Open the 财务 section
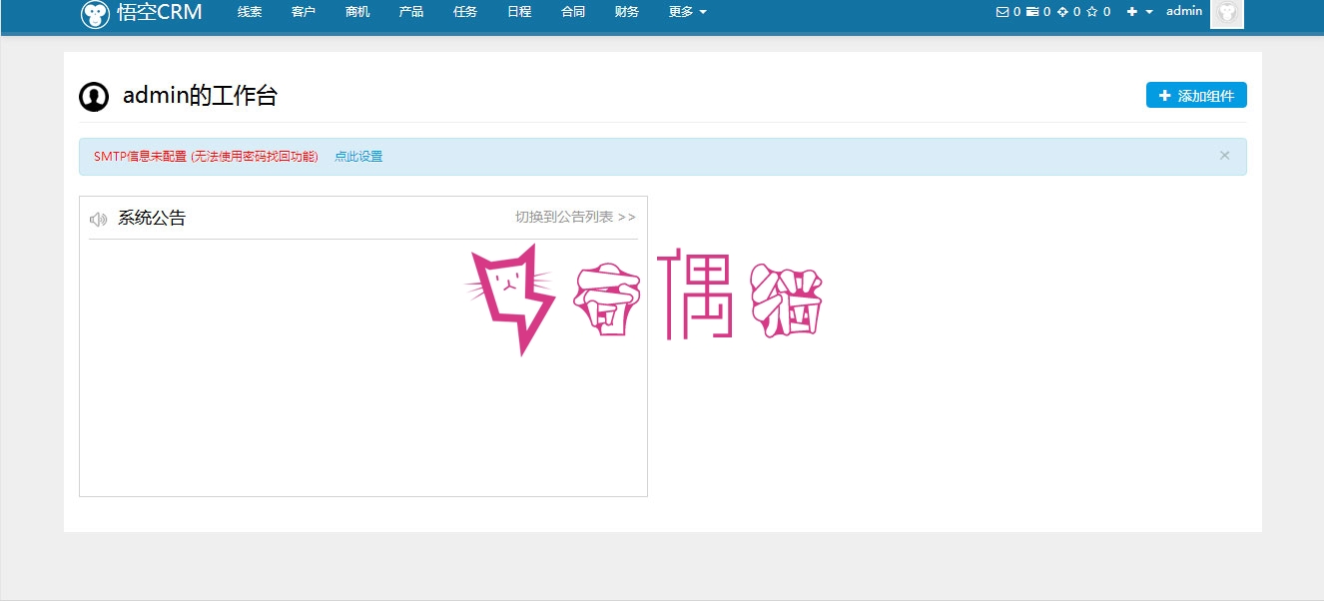 pyautogui.click(x=627, y=12)
